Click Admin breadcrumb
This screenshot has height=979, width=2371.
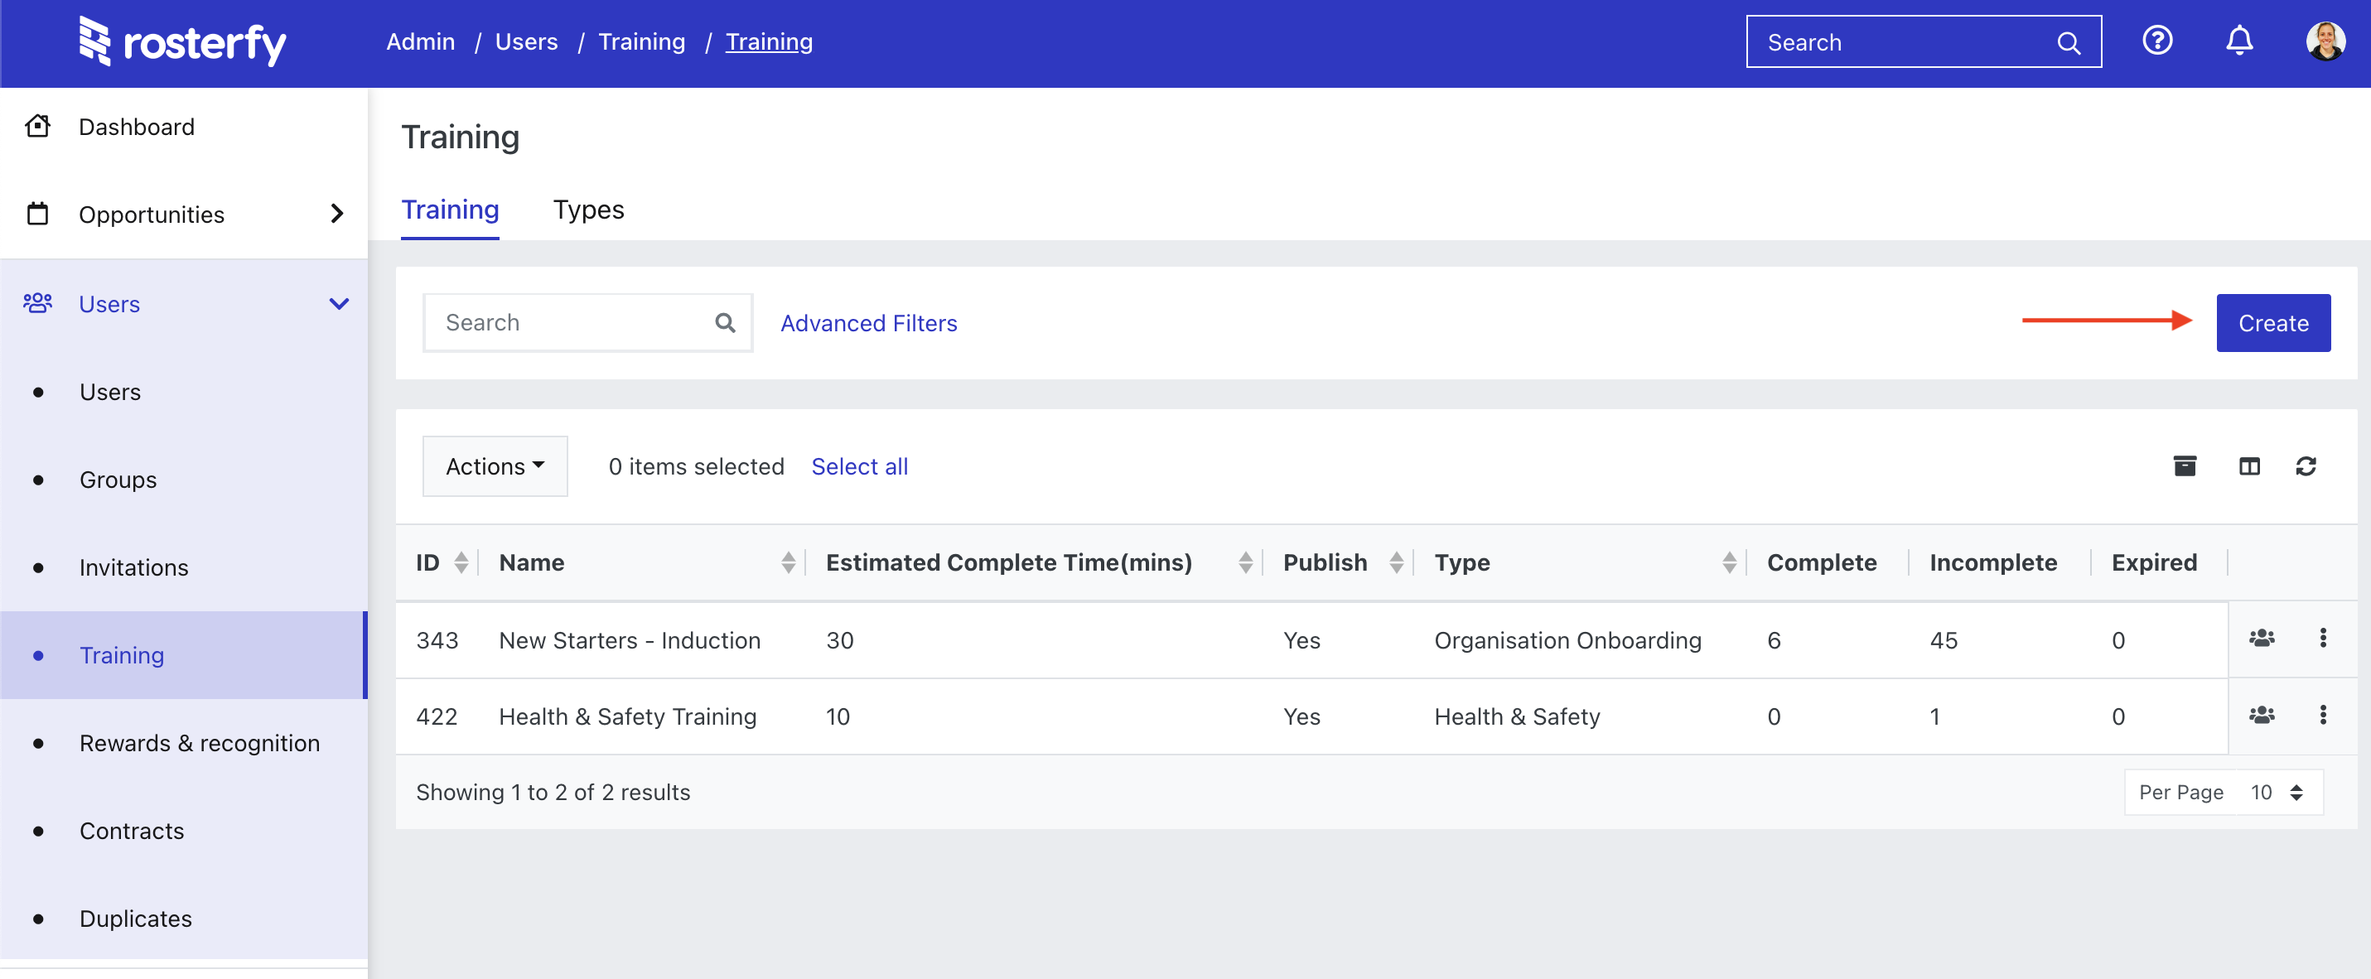pyautogui.click(x=420, y=41)
